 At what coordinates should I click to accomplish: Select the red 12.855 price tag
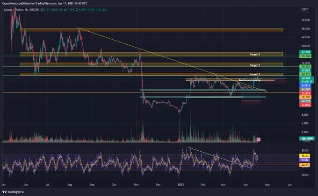click(x=306, y=105)
